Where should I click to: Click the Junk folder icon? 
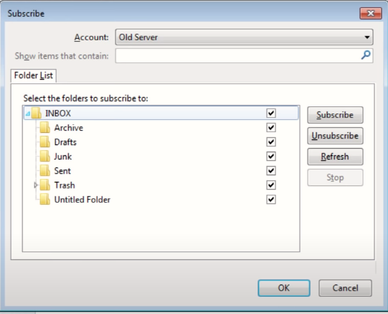[45, 157]
